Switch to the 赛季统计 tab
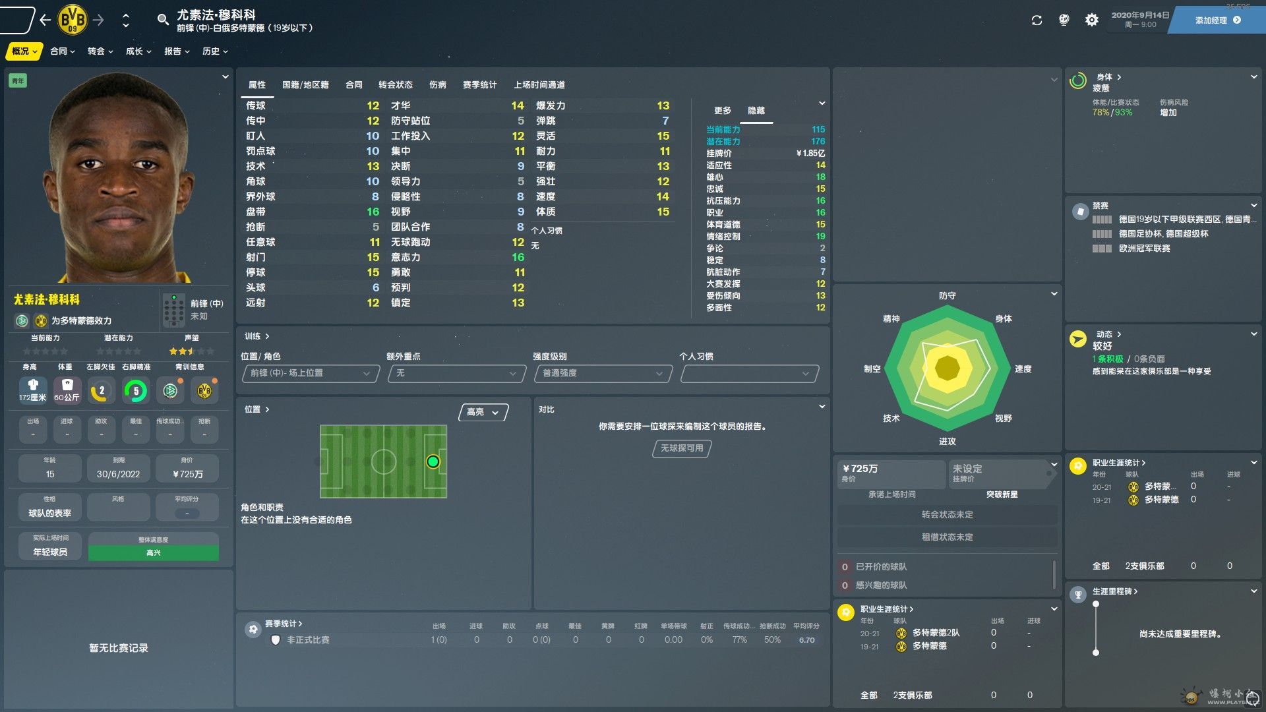The height and width of the screenshot is (712, 1266). (479, 85)
